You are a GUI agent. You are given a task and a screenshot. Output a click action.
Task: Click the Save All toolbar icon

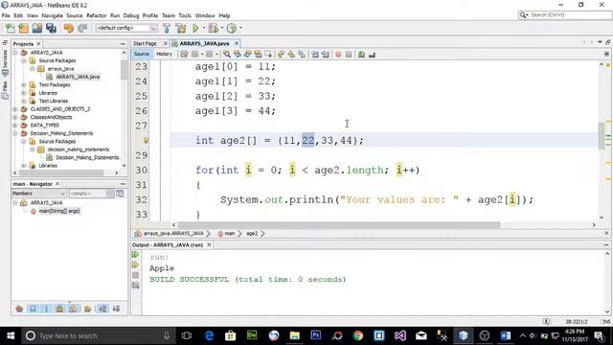tap(51, 28)
